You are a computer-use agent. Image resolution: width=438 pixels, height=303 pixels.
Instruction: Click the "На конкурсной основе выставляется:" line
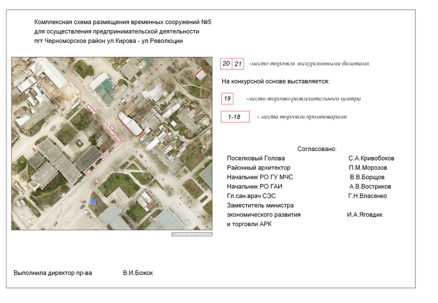pos(276,81)
